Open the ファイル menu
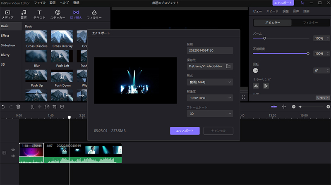 40,3
